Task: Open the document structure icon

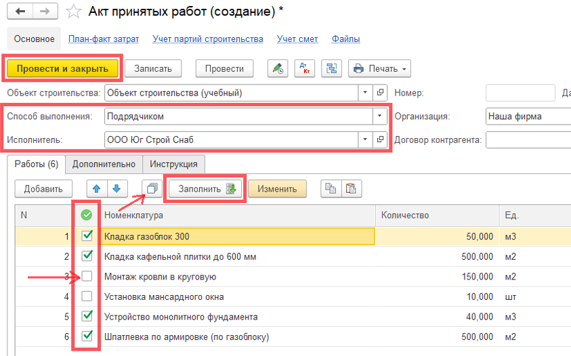Action: pyautogui.click(x=332, y=68)
